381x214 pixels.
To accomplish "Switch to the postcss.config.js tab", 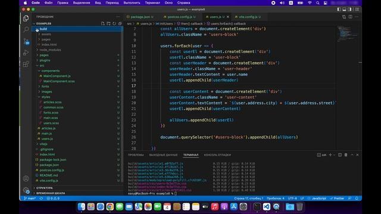I will [x=181, y=17].
